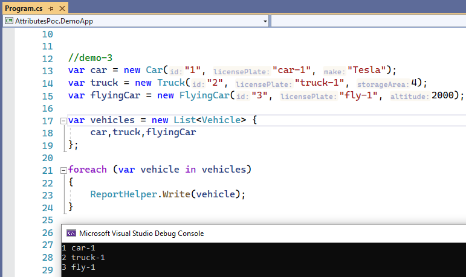Pin the Program.cs tab
The width and height of the screenshot is (466, 277).
pos(50,7)
